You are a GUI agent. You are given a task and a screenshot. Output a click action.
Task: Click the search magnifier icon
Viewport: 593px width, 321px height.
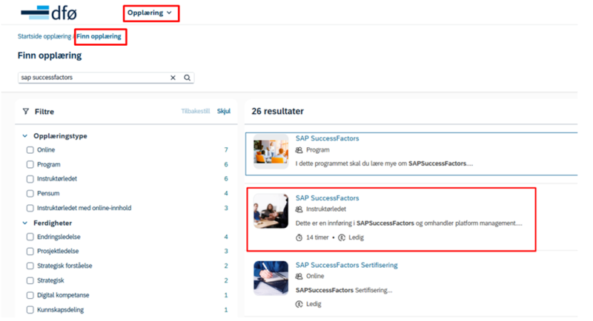187,78
